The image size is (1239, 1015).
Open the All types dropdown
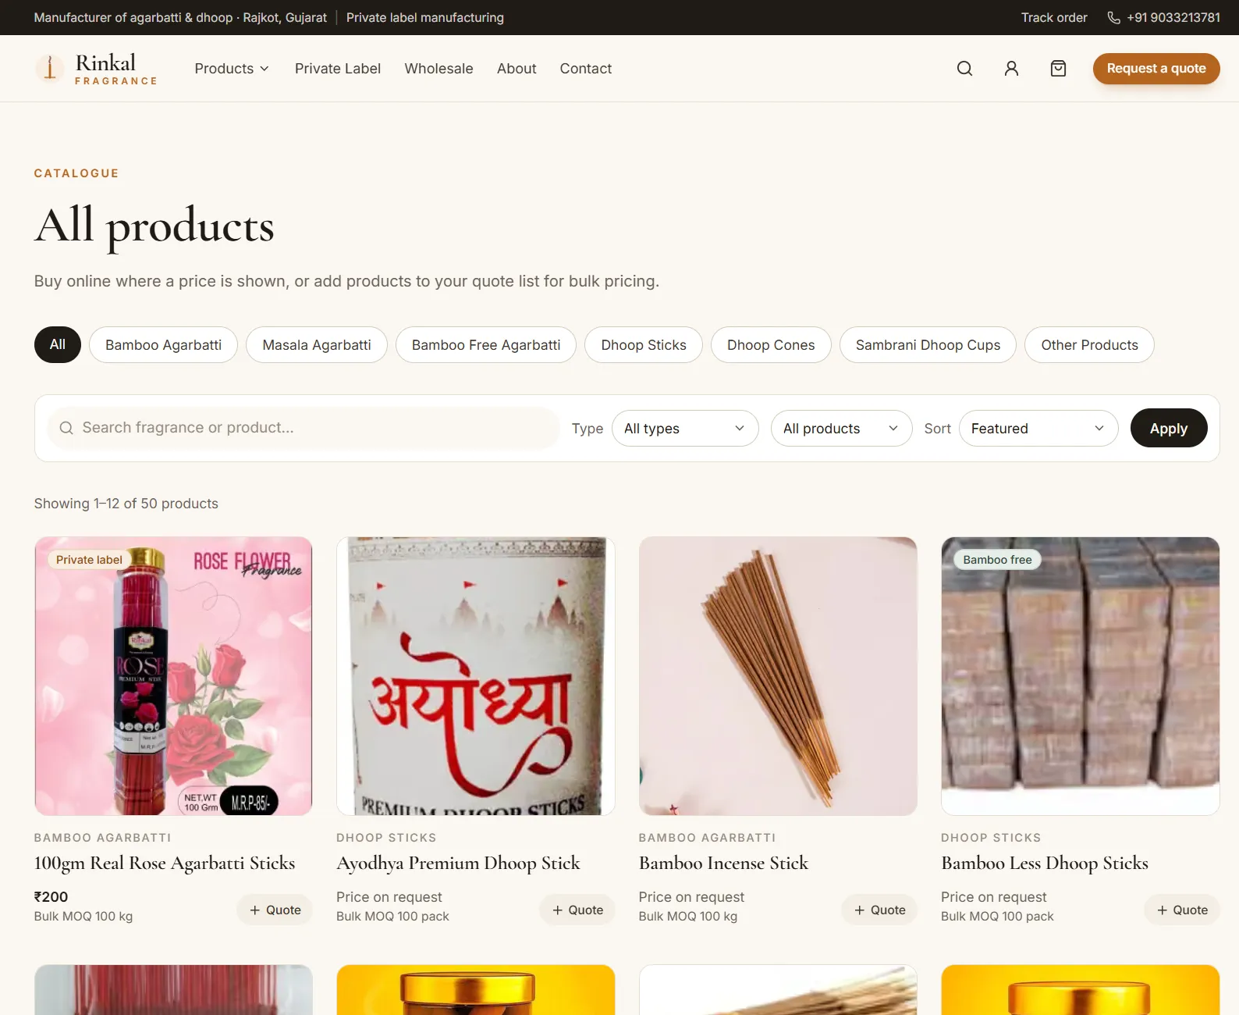click(685, 429)
